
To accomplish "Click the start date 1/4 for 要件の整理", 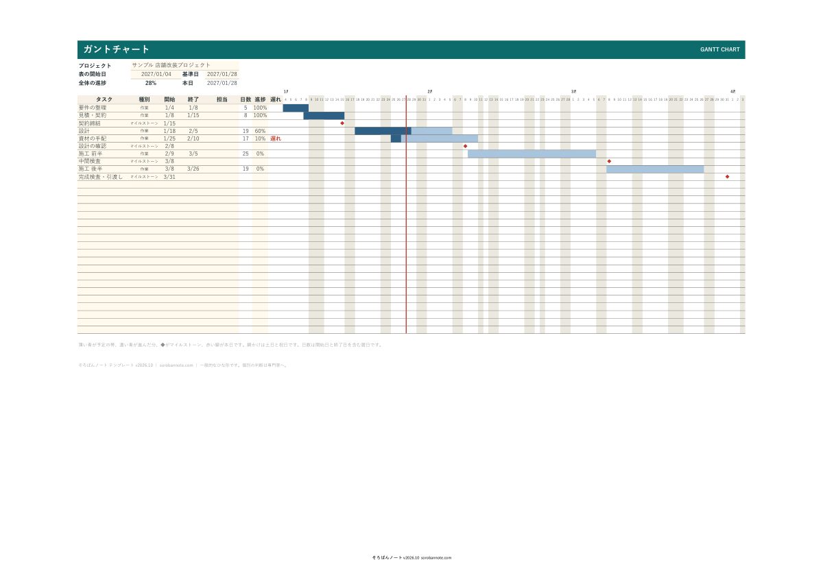I will (169, 108).
